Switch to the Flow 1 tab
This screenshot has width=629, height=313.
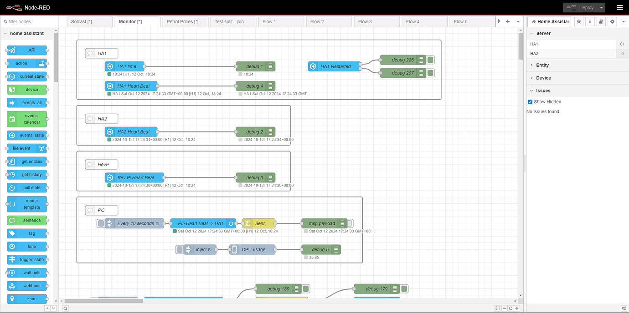click(x=281, y=21)
